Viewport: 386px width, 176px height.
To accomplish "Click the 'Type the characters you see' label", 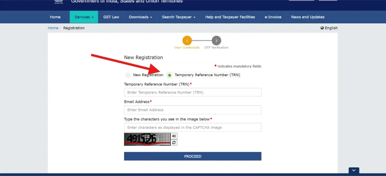I will pos(167,119).
